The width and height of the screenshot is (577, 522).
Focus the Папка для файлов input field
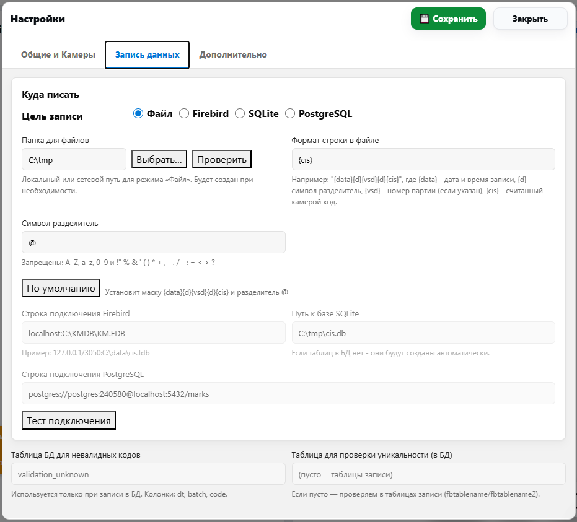tap(74, 159)
